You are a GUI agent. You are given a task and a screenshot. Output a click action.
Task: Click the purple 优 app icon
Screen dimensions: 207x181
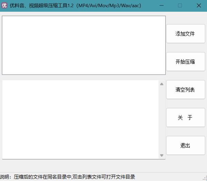pyautogui.click(x=4, y=6)
